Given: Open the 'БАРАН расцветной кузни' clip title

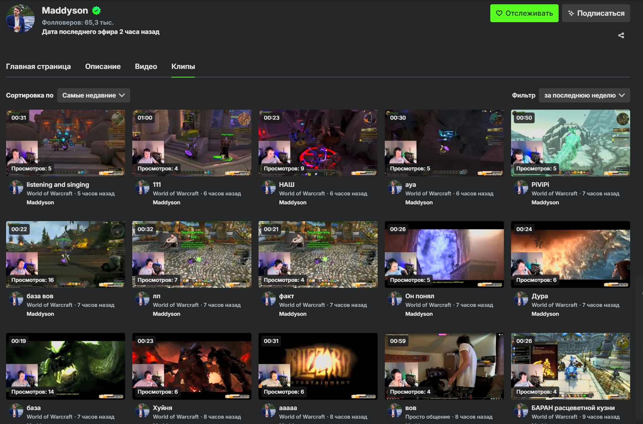Looking at the screenshot, I should tap(573, 408).
